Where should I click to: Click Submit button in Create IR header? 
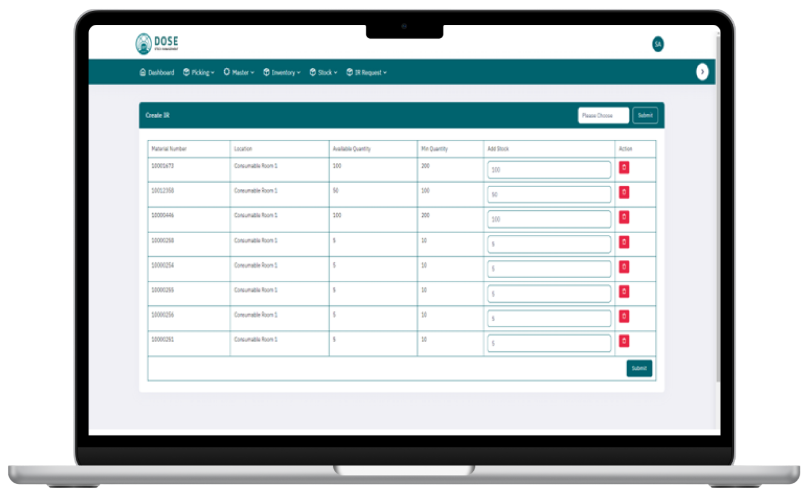pos(645,116)
